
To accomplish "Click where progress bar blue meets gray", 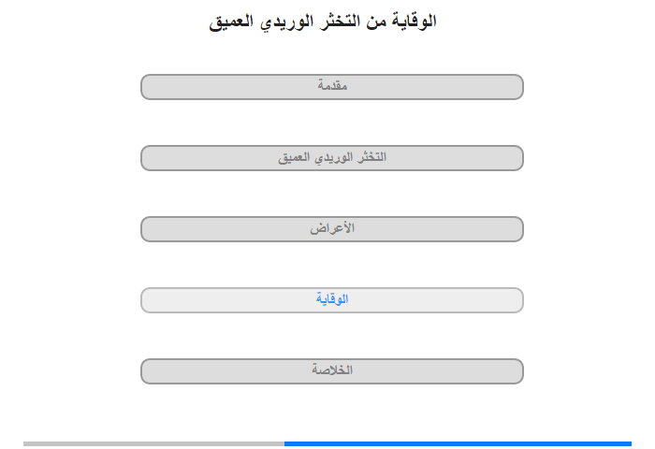I will tap(284, 443).
